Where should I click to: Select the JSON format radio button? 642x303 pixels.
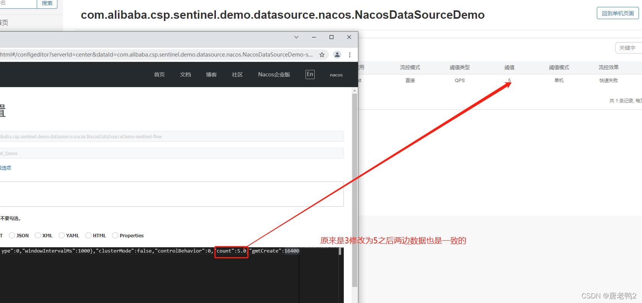[12, 235]
